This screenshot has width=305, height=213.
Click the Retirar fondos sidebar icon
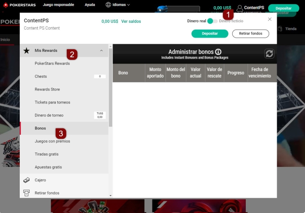pyautogui.click(x=26, y=193)
